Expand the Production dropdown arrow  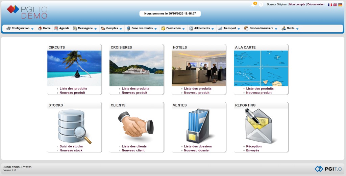tap(183, 29)
